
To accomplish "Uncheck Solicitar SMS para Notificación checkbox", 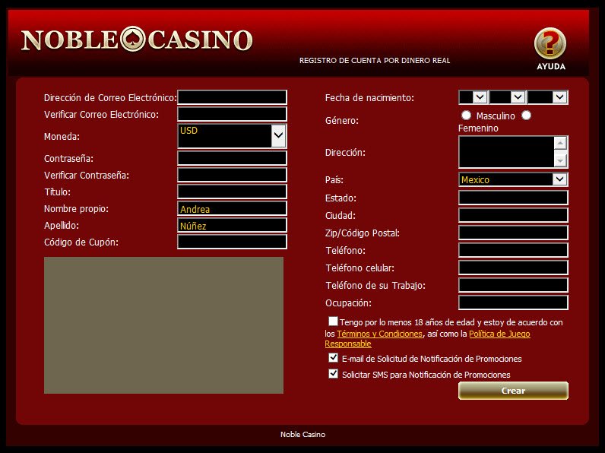I will [333, 373].
